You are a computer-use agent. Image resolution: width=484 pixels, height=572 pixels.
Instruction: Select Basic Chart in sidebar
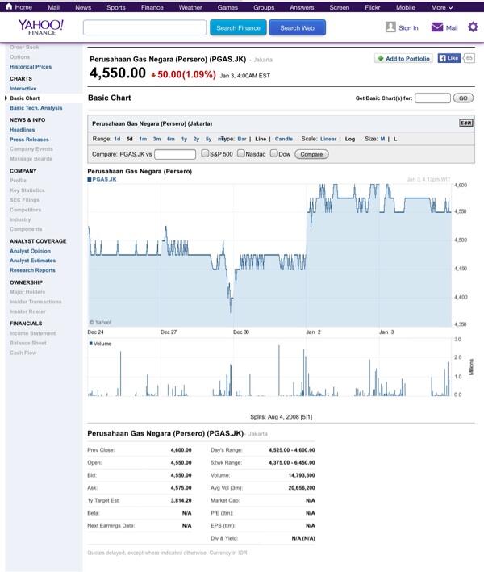pos(24,98)
